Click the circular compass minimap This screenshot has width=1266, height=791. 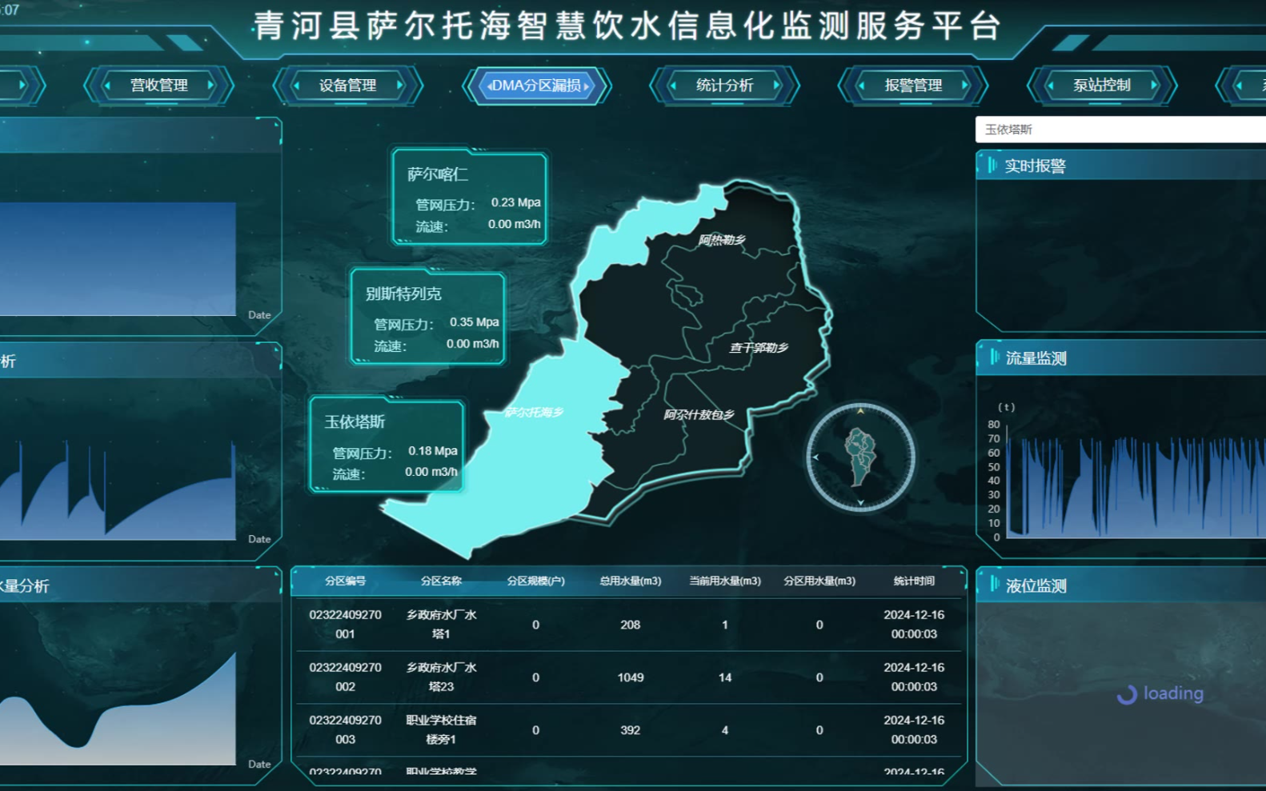860,457
